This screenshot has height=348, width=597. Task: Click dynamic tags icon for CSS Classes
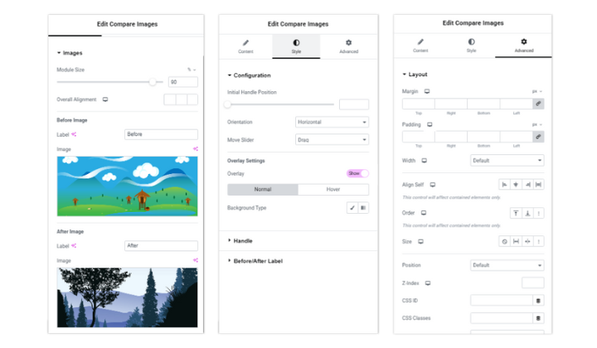pyautogui.click(x=538, y=318)
